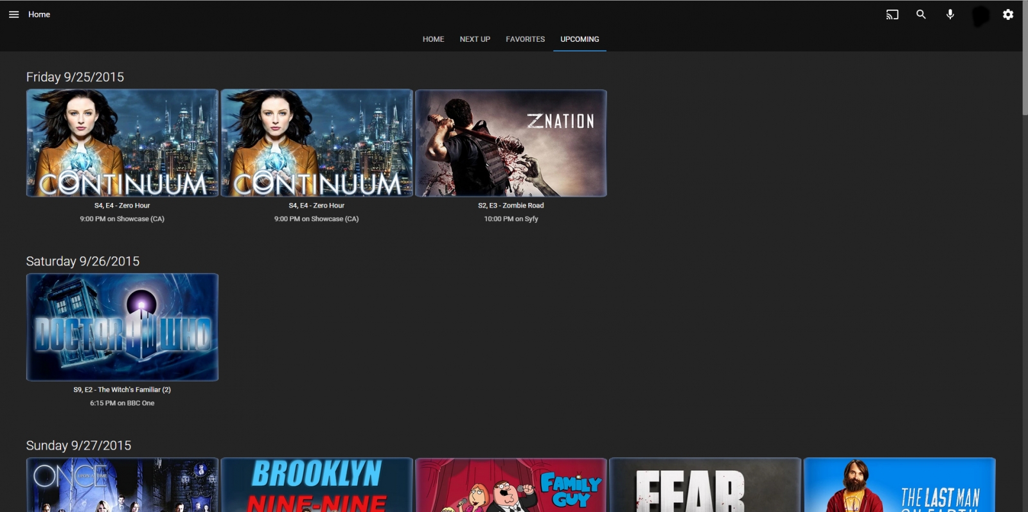
Task: Switch to the Next Up tab
Action: point(475,39)
